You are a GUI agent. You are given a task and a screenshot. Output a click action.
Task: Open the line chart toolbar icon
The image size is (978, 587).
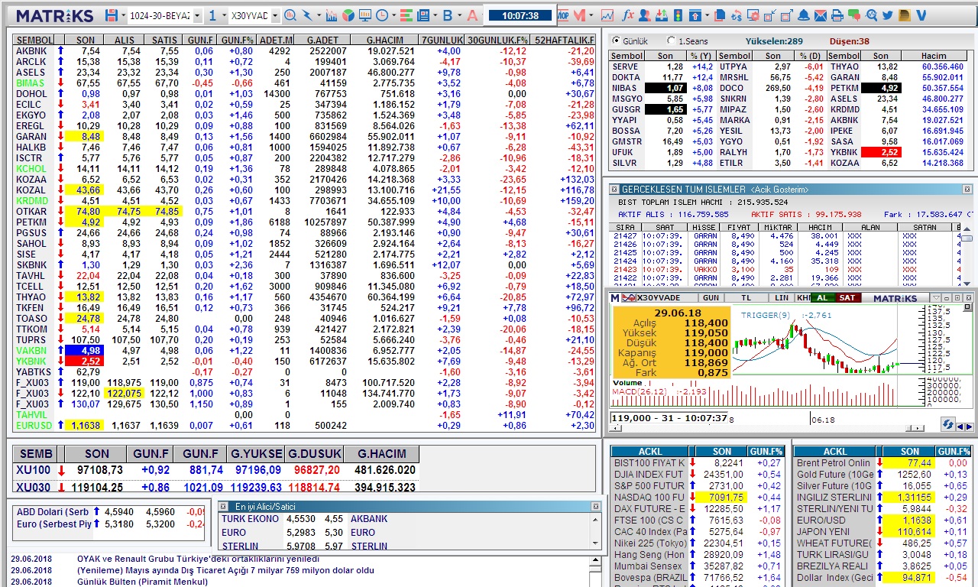pos(607,15)
